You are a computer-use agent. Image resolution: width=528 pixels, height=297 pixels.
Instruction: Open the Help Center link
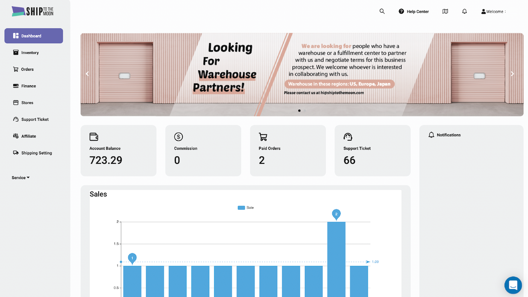point(418,12)
